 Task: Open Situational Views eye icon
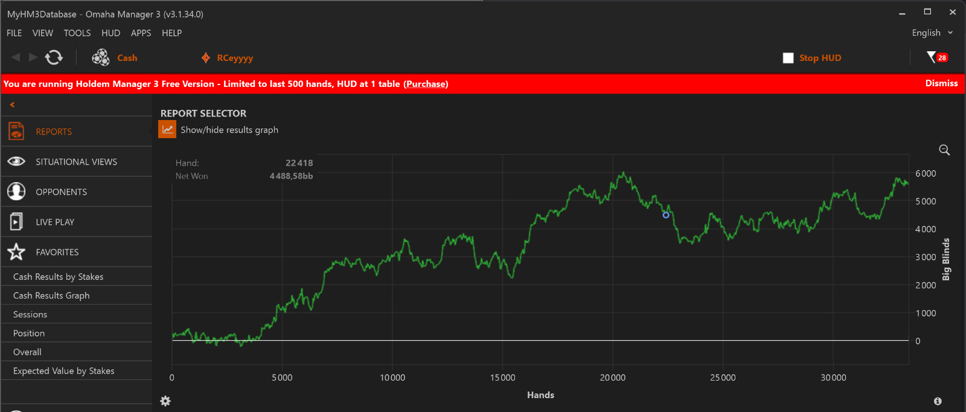coord(16,162)
